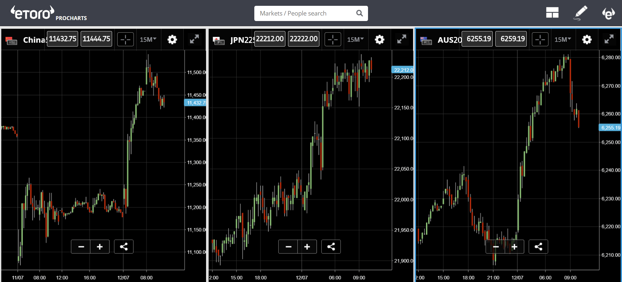Click the JPN225 buy price 22222.00

pyautogui.click(x=304, y=39)
